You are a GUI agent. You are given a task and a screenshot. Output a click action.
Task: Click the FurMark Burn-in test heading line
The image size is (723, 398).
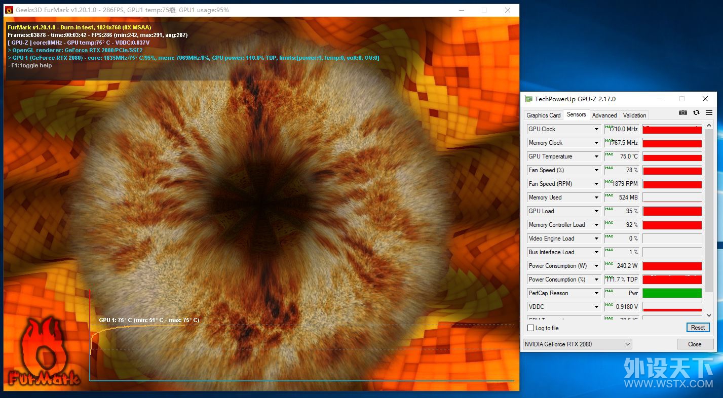pyautogui.click(x=79, y=27)
